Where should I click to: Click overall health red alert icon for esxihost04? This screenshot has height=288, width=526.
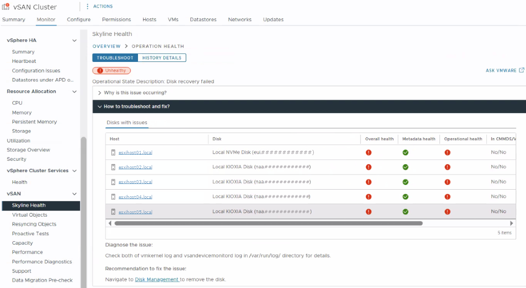tap(369, 197)
